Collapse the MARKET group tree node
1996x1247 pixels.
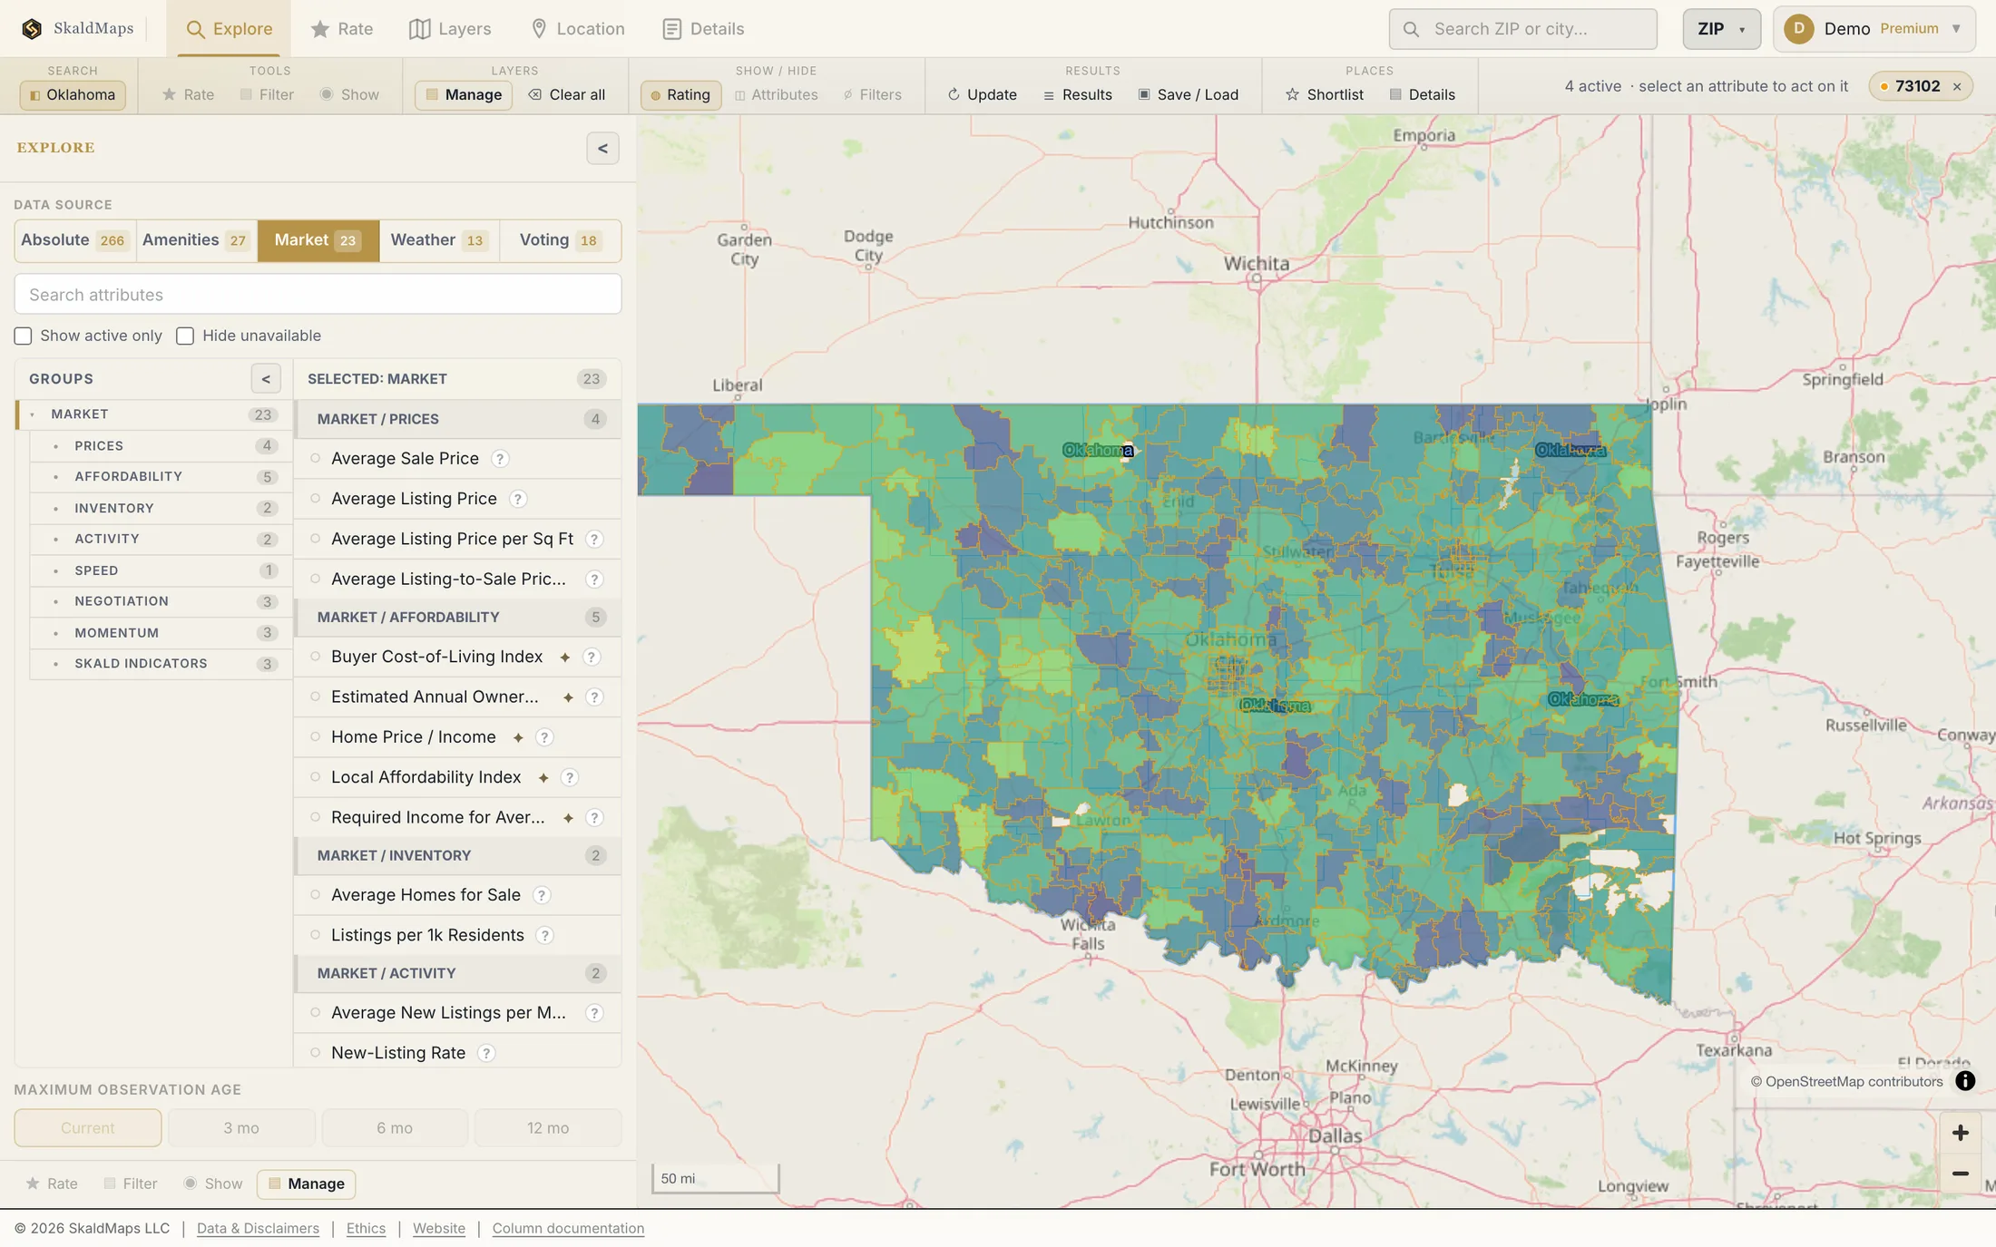tap(33, 414)
